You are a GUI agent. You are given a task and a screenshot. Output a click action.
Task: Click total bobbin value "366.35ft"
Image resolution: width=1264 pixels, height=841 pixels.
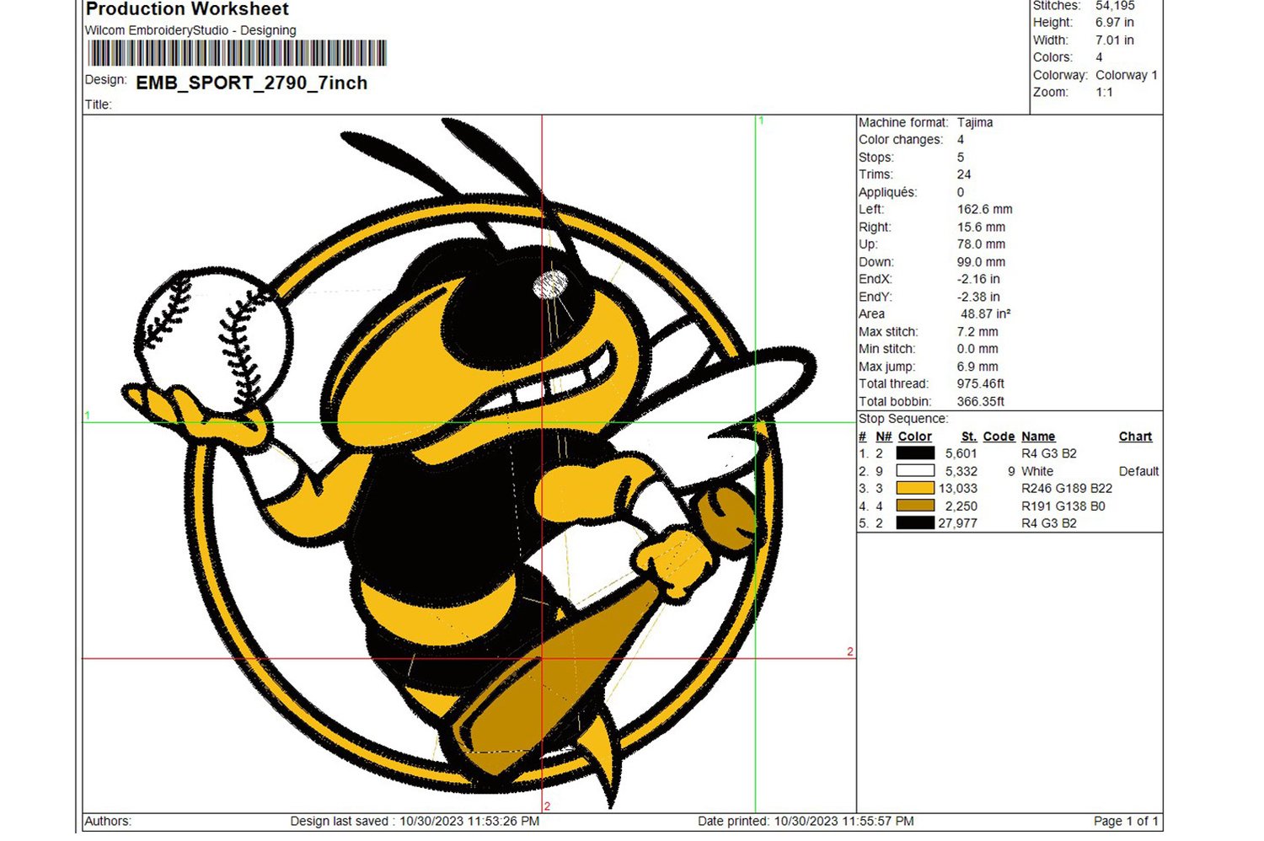coord(981,402)
